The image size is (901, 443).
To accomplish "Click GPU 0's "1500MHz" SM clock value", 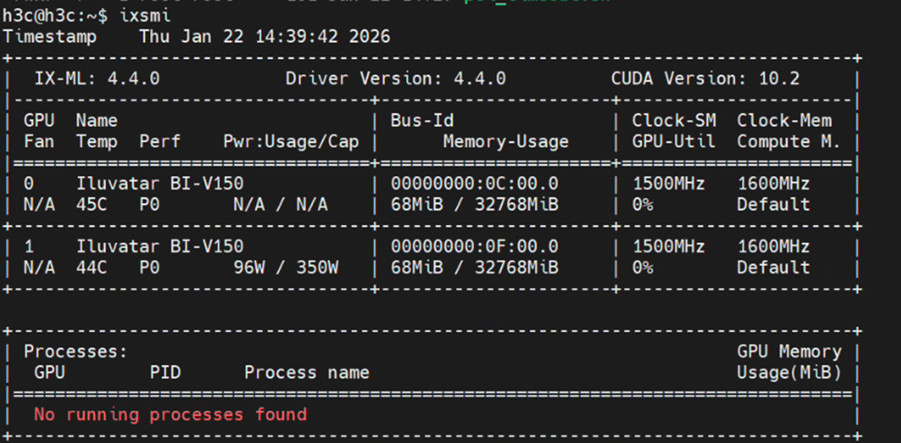I will [x=669, y=184].
